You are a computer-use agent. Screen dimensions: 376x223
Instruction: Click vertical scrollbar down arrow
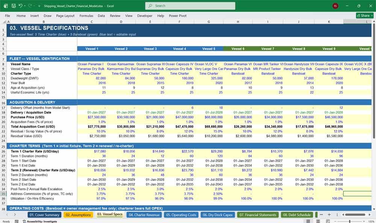point(374,209)
